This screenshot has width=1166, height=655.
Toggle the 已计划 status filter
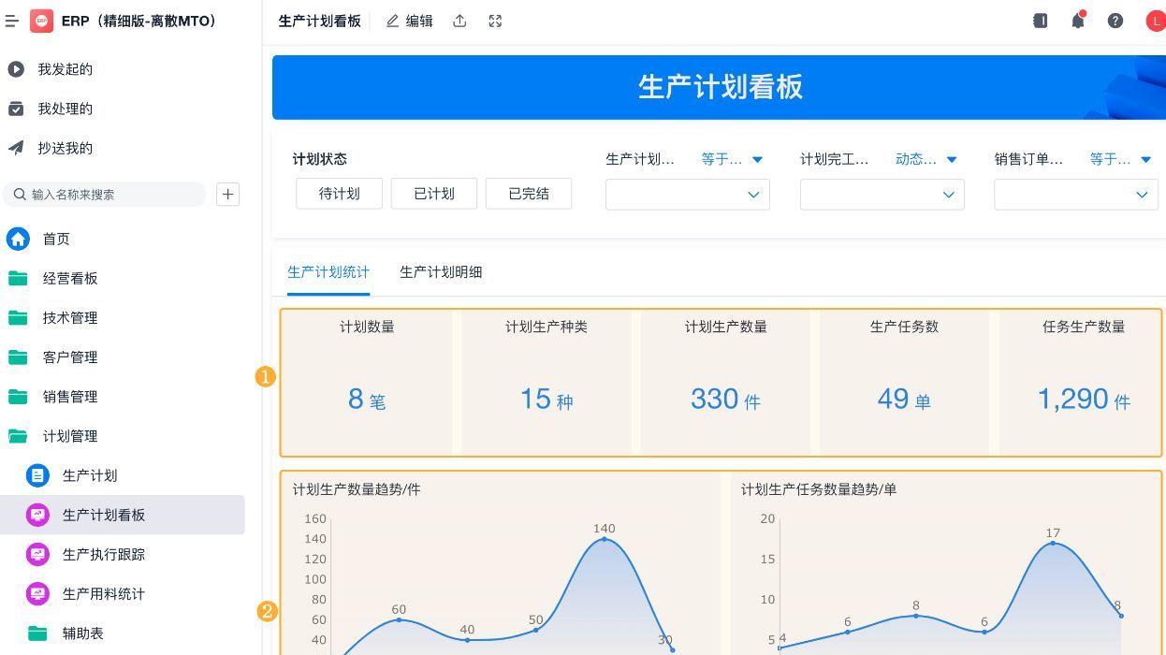pyautogui.click(x=433, y=194)
